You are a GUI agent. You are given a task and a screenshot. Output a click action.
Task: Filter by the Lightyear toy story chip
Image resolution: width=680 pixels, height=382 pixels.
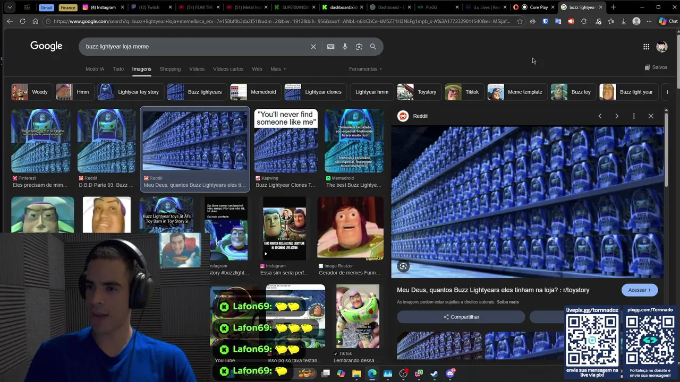pyautogui.click(x=130, y=92)
